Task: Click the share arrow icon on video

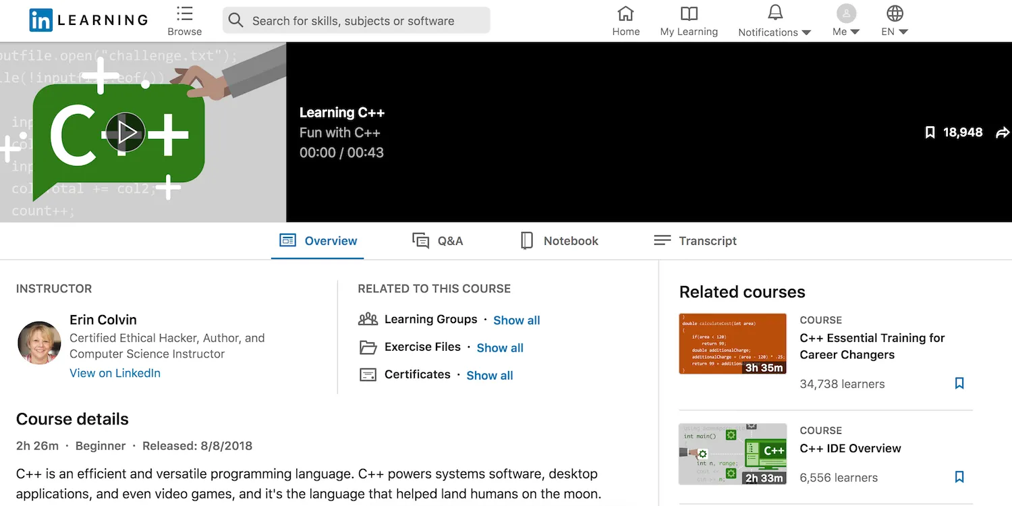Action: pyautogui.click(x=1003, y=133)
